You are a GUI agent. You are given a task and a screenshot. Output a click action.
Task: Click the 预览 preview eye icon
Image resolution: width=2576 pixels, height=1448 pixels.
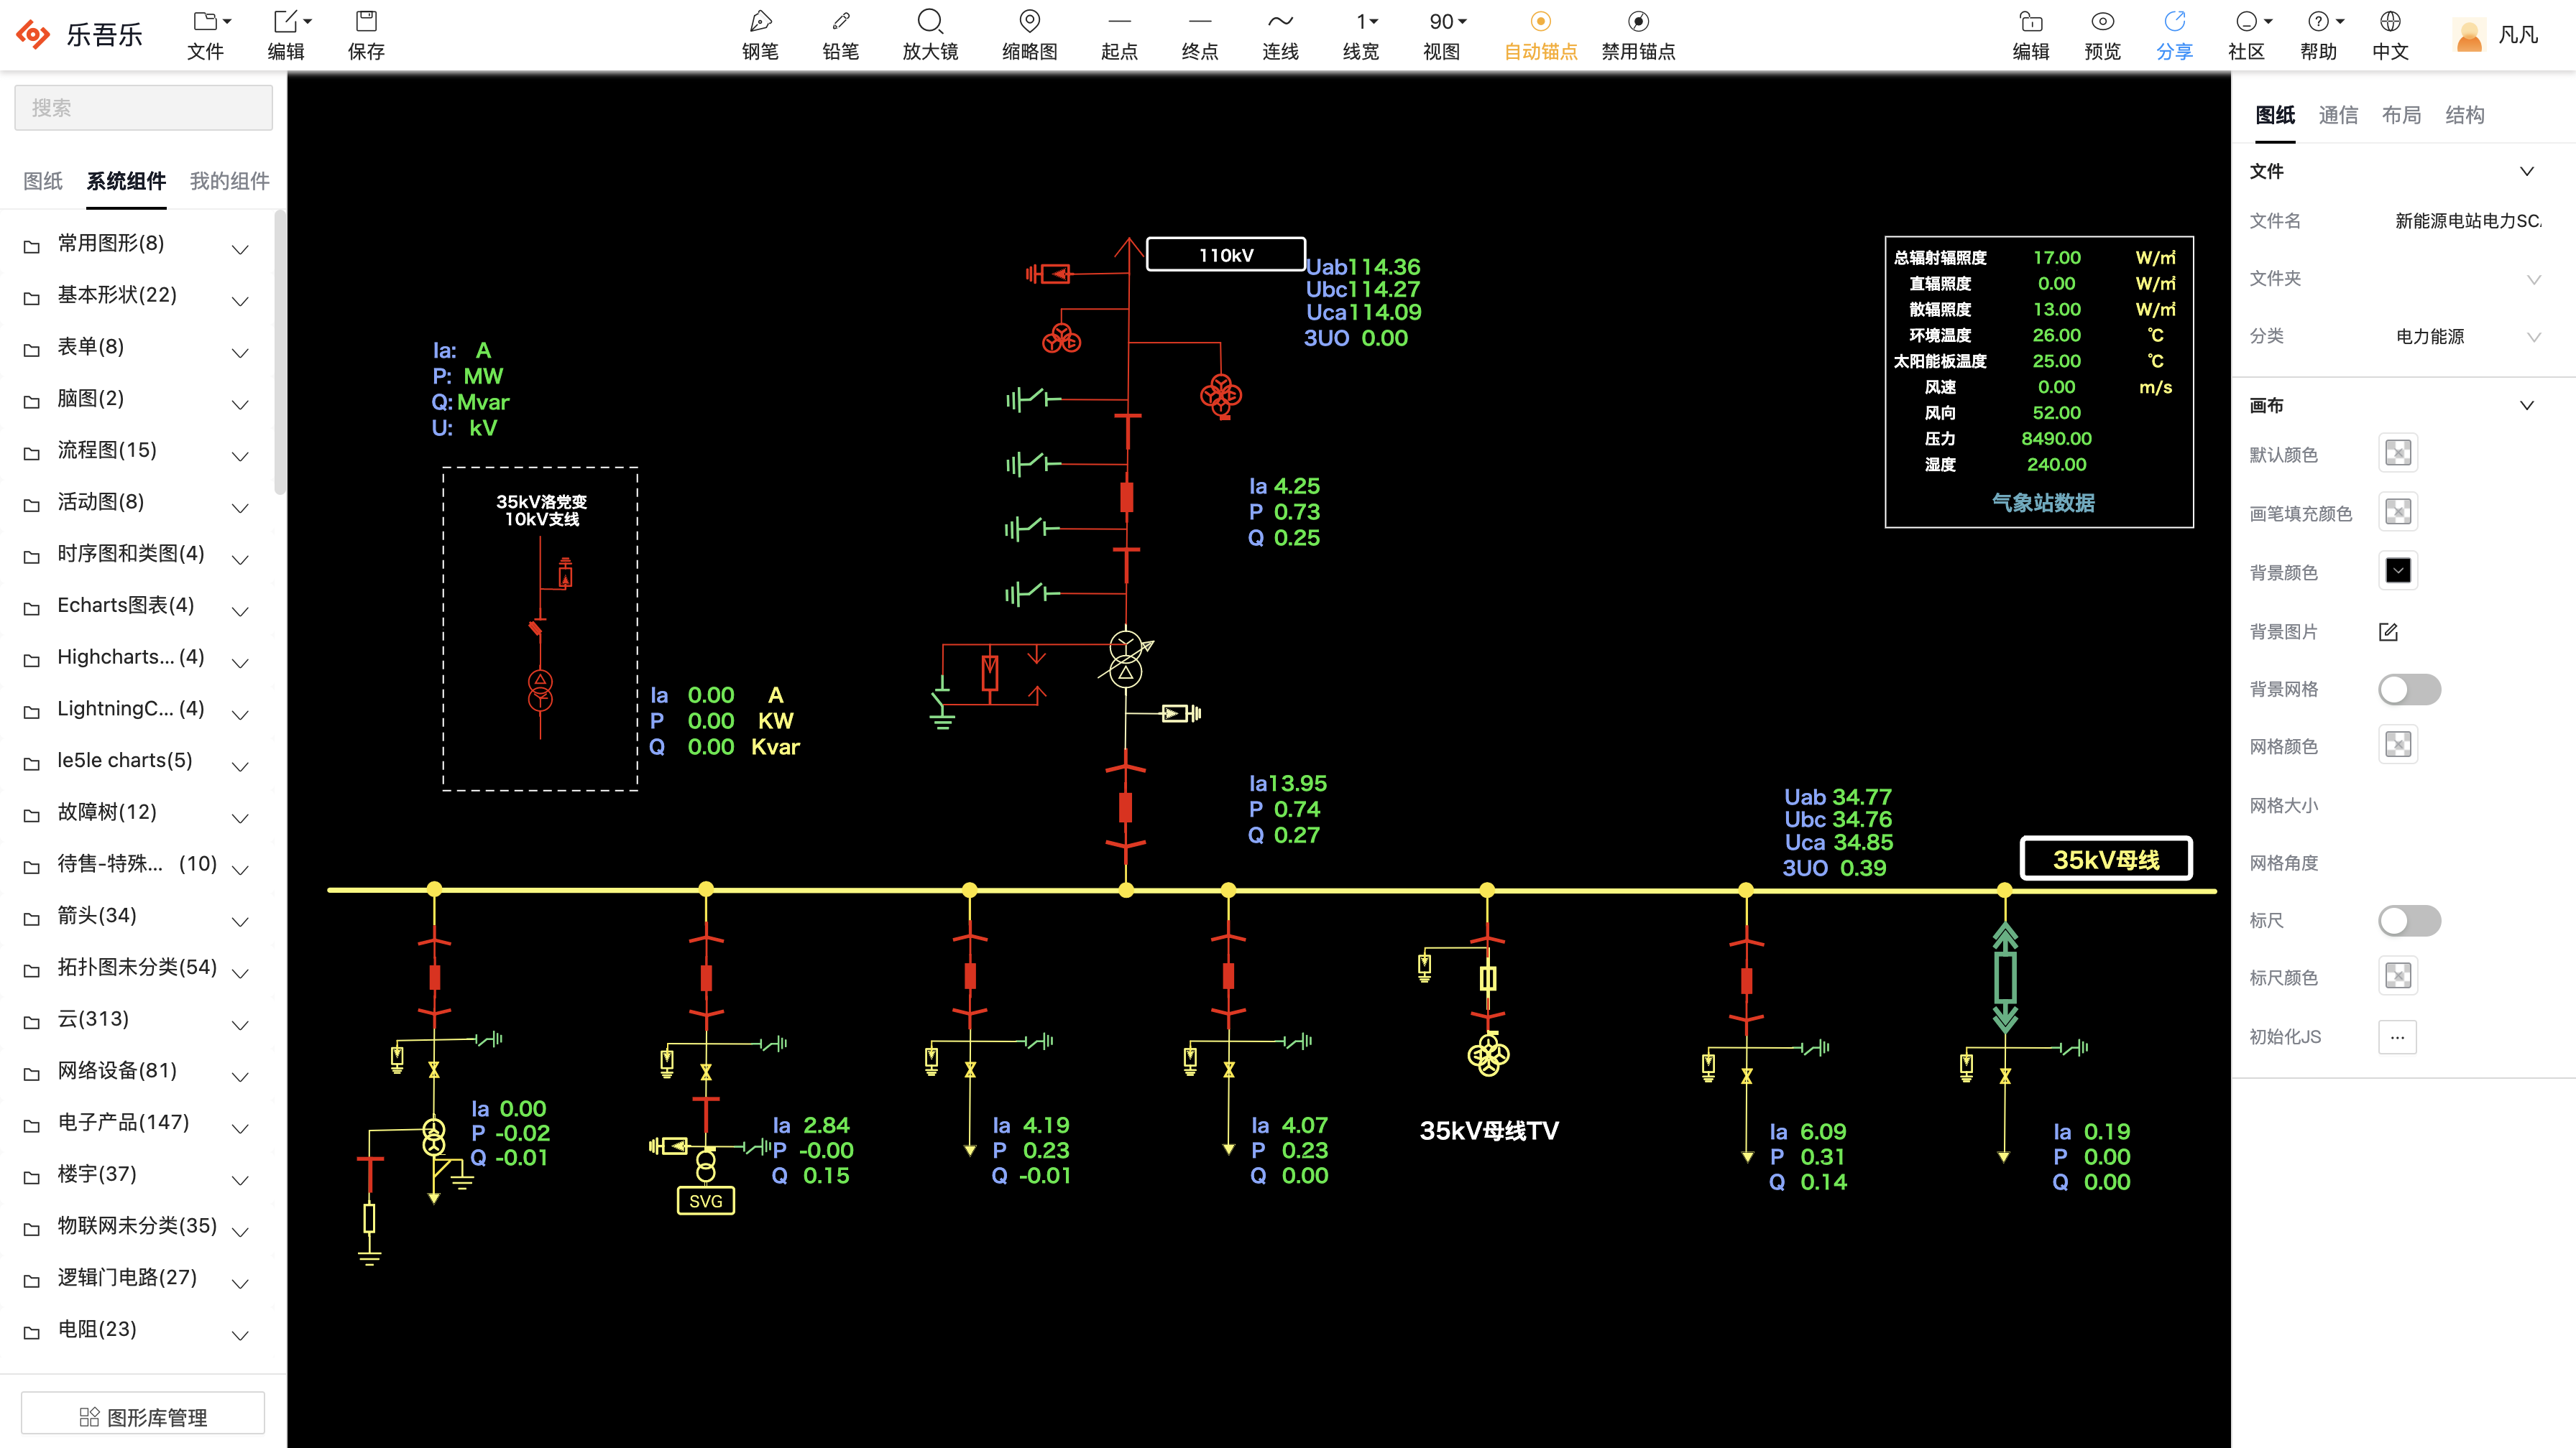(x=2102, y=22)
